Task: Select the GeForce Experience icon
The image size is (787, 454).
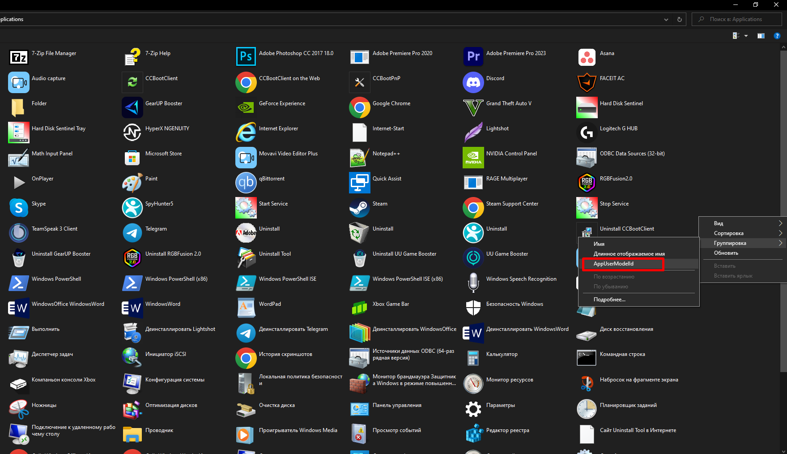Action: pyautogui.click(x=246, y=107)
